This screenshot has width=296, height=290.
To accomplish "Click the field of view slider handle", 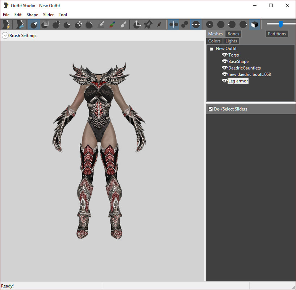I will [280, 24].
